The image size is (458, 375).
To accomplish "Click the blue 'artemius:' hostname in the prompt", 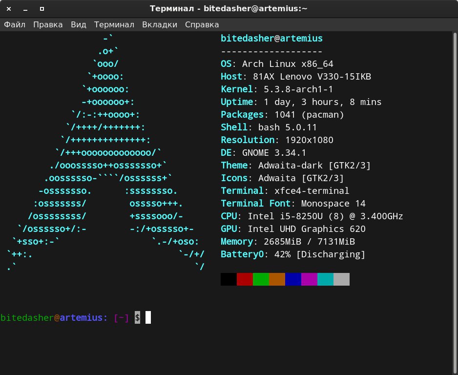I will click(x=83, y=317).
